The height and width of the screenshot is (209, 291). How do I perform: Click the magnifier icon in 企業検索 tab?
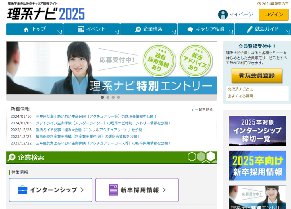click(138, 29)
